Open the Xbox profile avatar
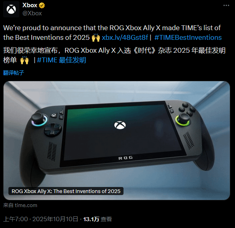235x228 pixels. pyautogui.click(x=11, y=9)
